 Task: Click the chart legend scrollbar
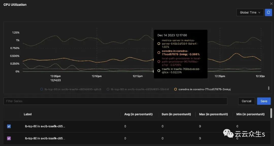click(269, 88)
